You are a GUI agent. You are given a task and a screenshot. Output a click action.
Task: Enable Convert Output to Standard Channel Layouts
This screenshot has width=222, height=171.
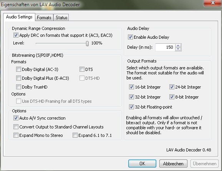point(16,127)
